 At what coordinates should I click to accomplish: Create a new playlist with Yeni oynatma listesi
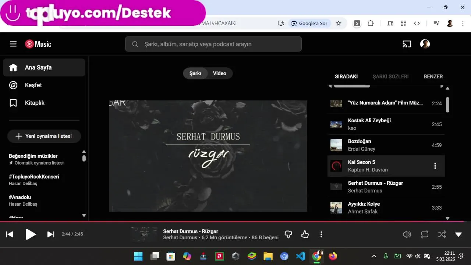point(44,136)
